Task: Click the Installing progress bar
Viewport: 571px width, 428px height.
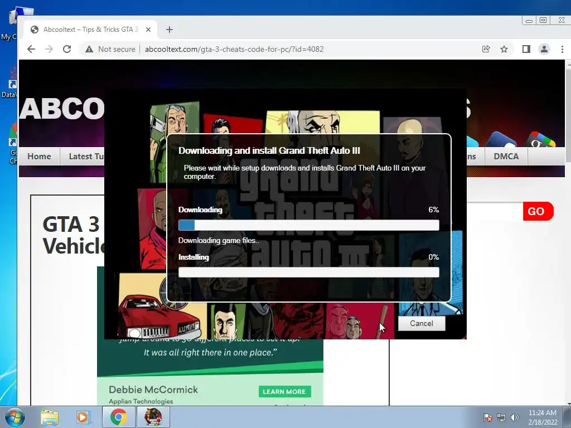Action: [308, 272]
